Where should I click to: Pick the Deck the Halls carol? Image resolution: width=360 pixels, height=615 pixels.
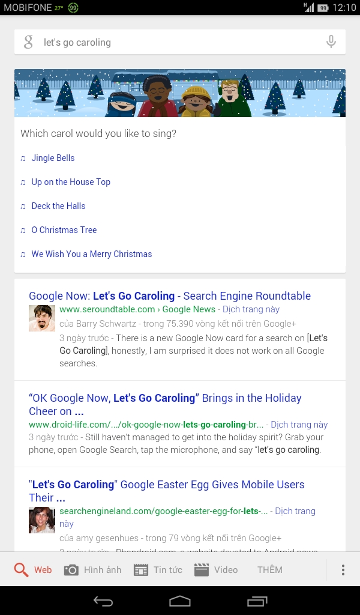point(58,206)
